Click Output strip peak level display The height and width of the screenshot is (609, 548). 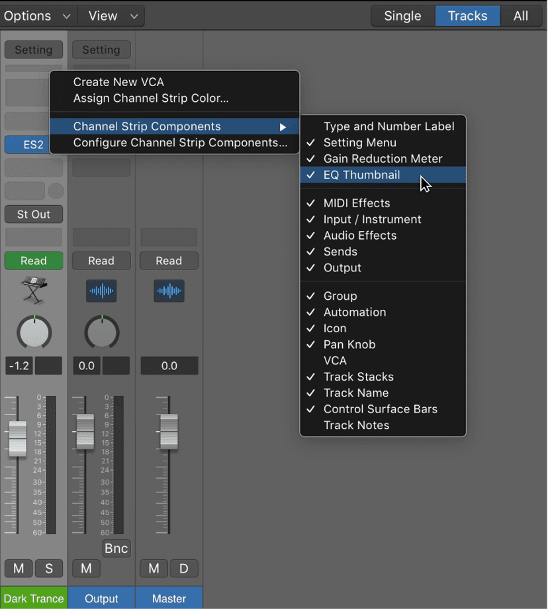click(x=116, y=366)
